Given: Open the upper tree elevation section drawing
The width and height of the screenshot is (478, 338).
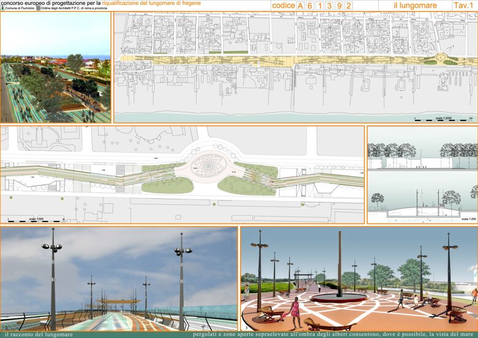Looking at the screenshot, I should [x=422, y=148].
